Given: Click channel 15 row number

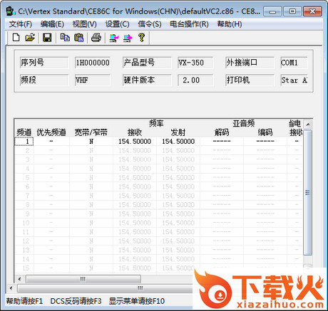Looking at the screenshot, I should click(24, 268).
